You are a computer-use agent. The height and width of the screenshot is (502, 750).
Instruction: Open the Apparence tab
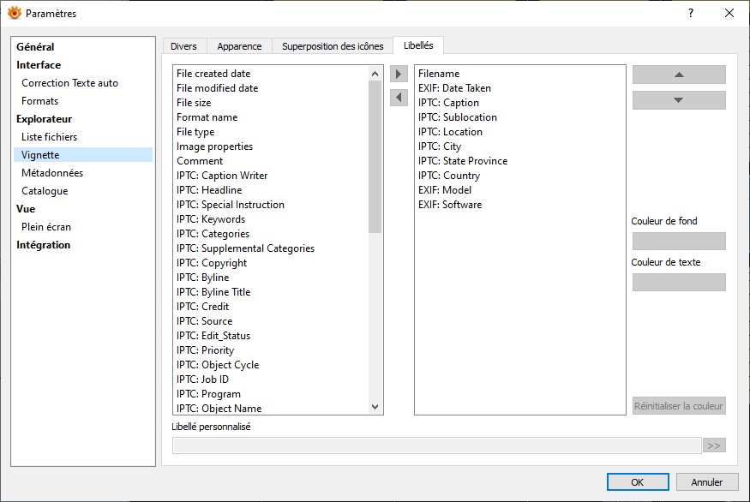[x=239, y=46]
